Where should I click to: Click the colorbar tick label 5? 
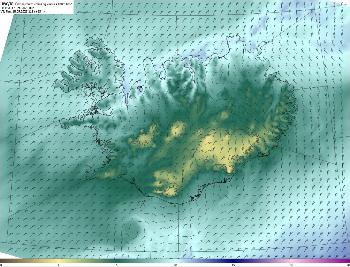tap(117, 265)
